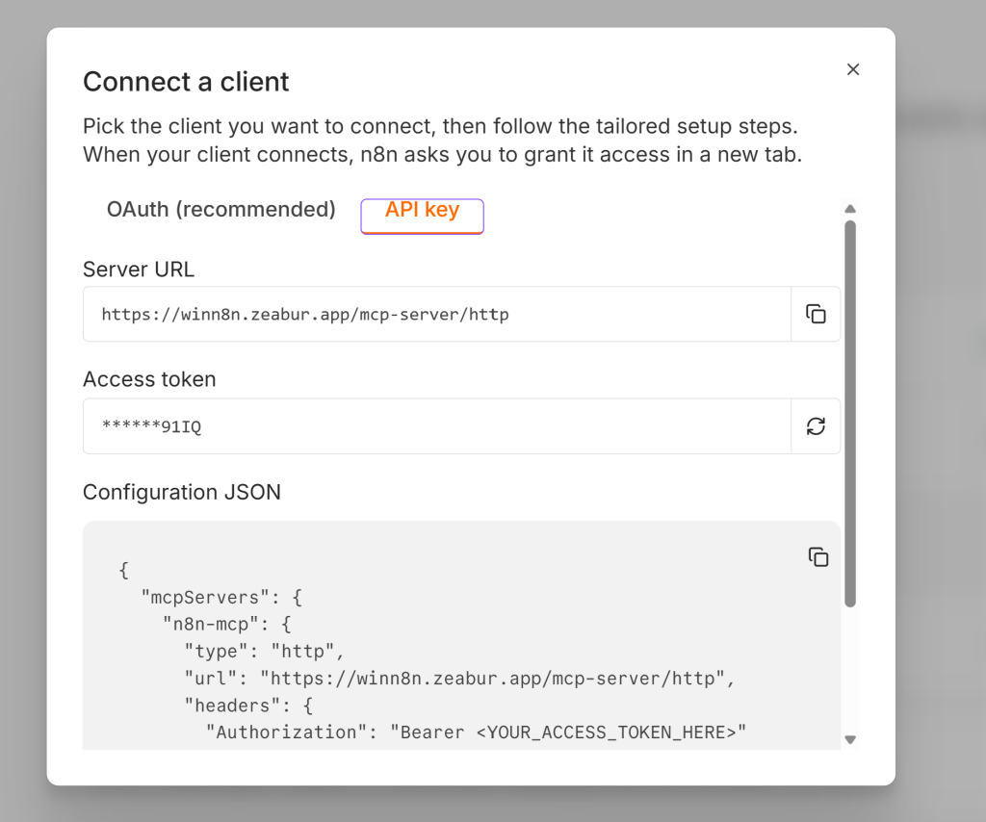986x822 pixels.
Task: Click the vertical scrollbar thumb
Action: 850,414
